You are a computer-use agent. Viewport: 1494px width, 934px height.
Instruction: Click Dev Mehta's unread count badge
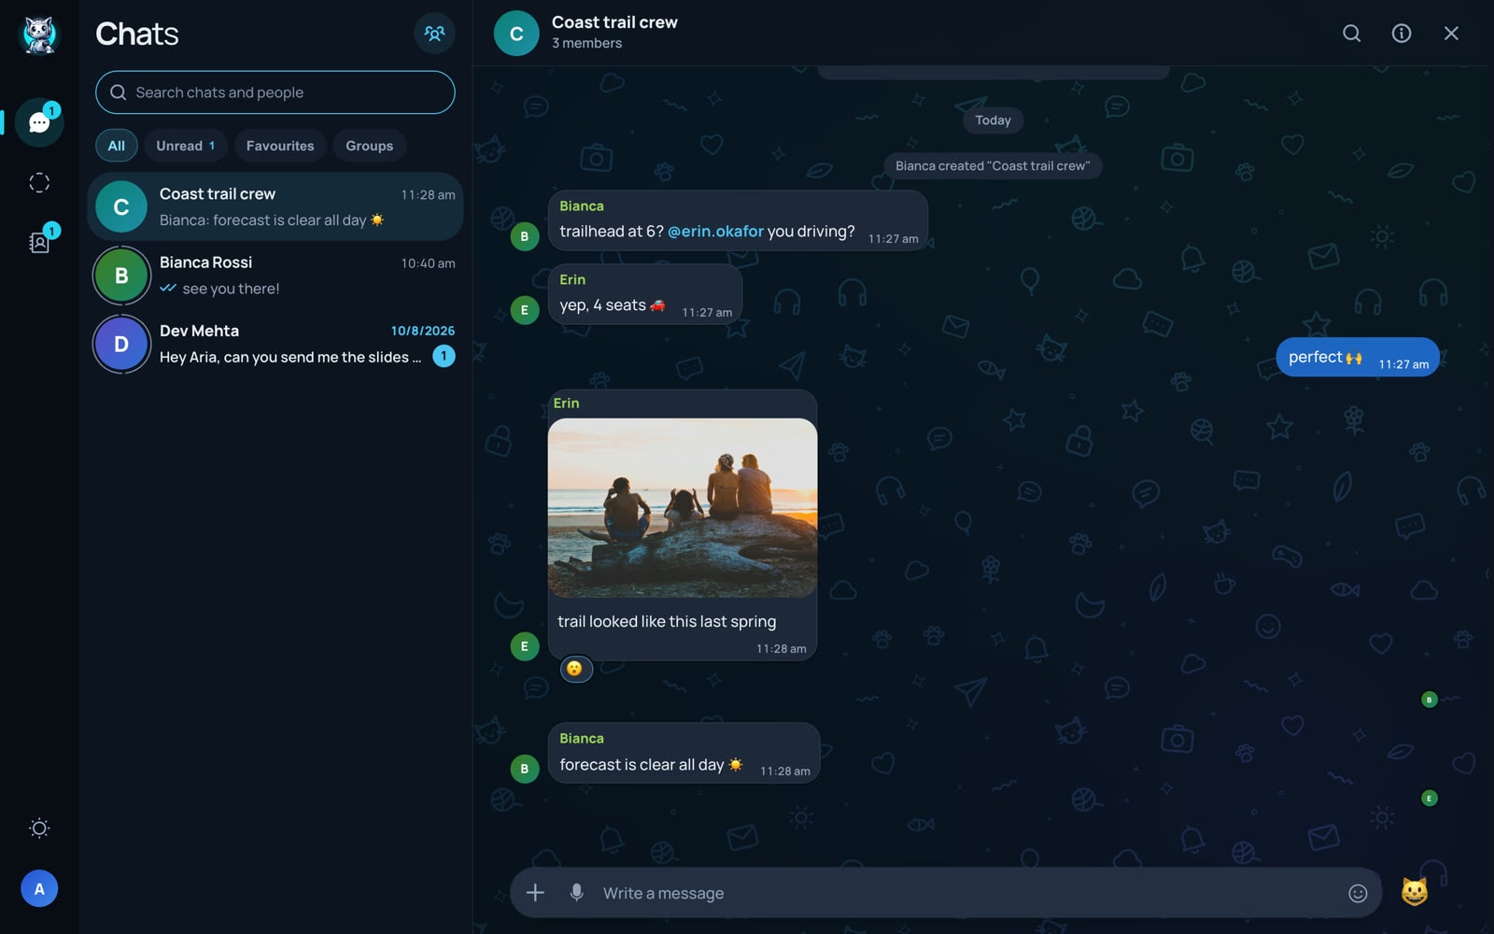(444, 356)
